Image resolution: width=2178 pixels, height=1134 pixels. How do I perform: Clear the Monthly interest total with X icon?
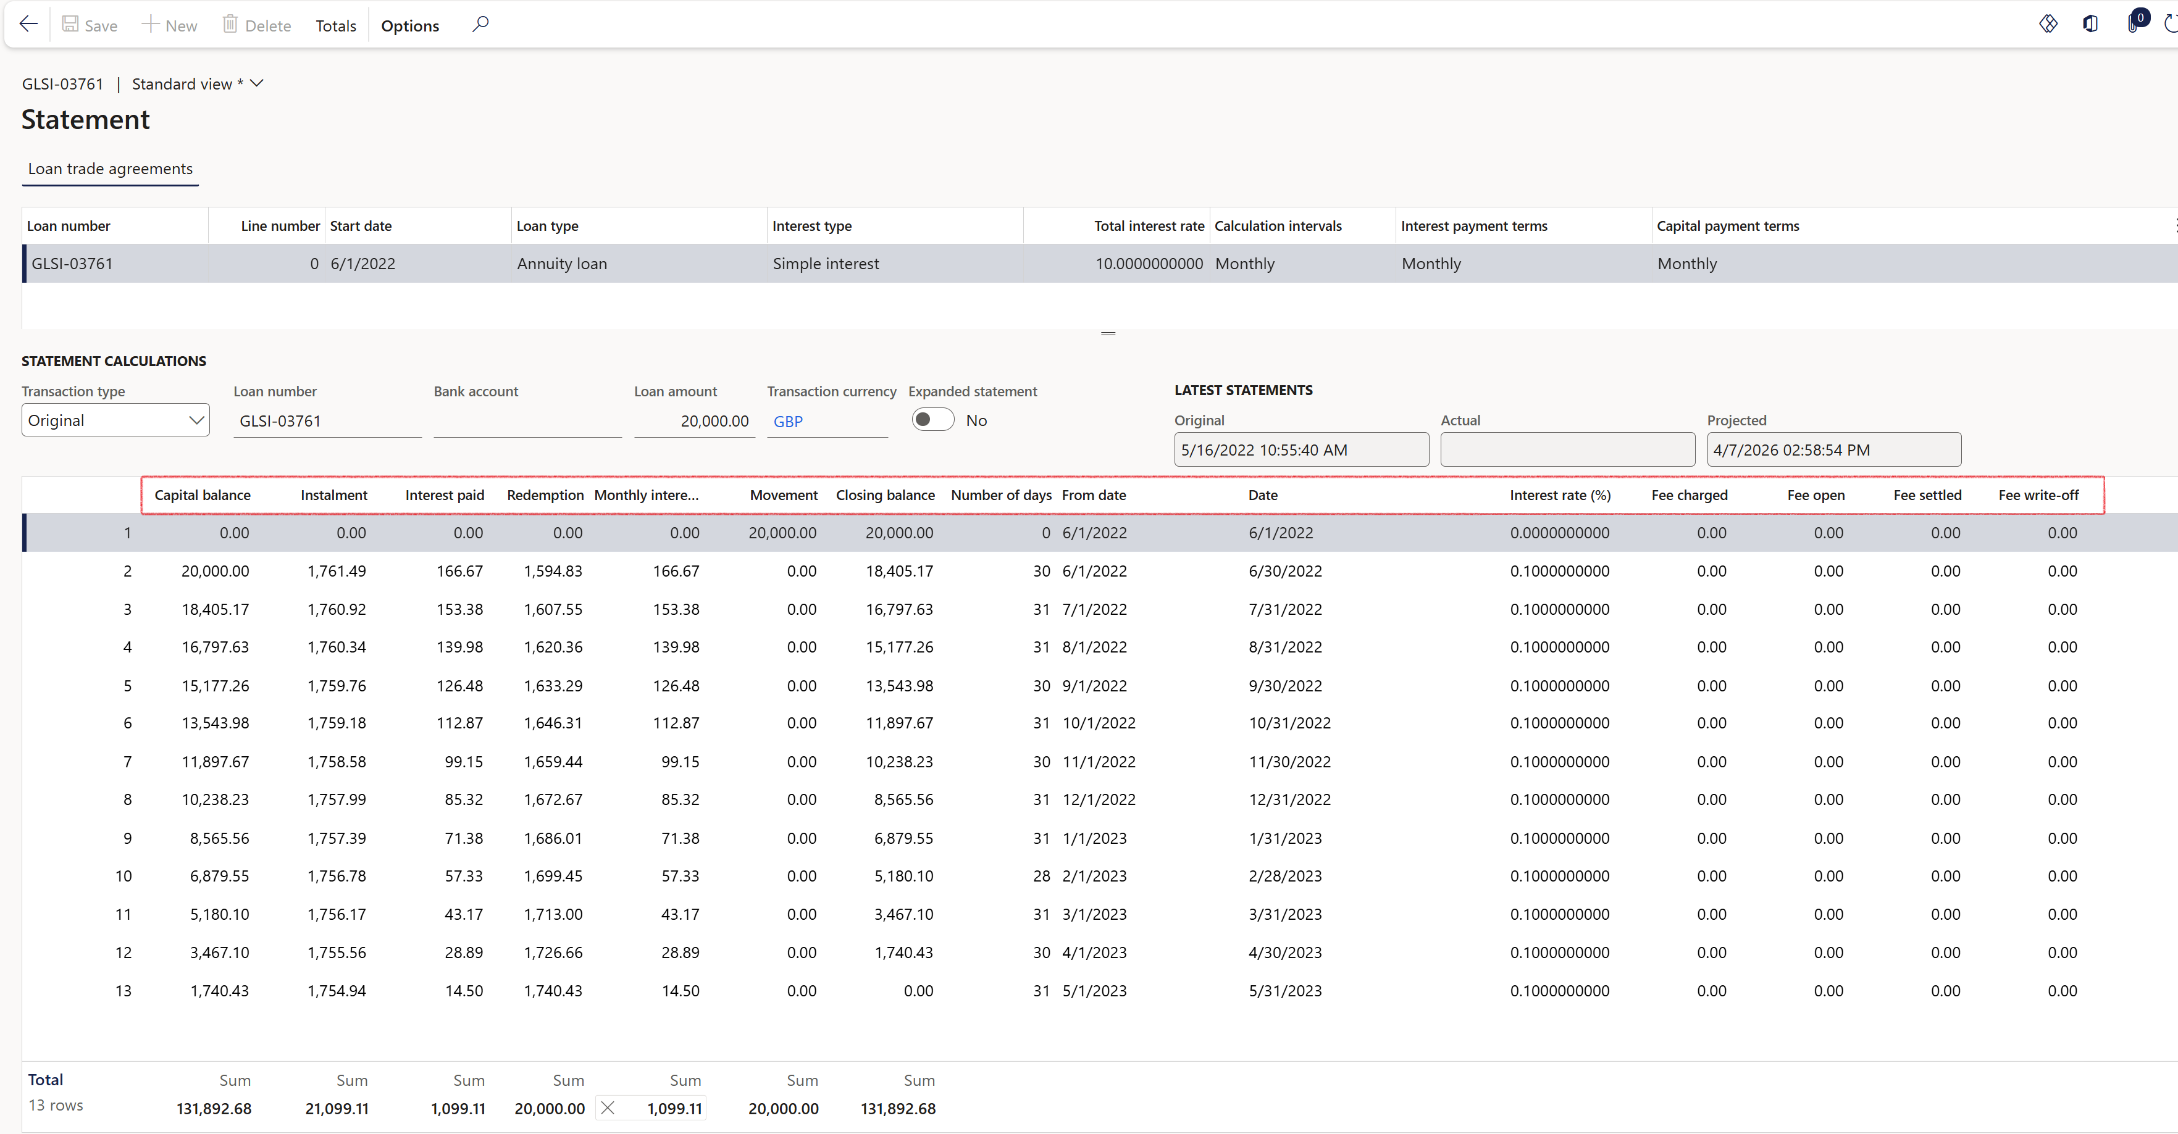pyautogui.click(x=608, y=1108)
